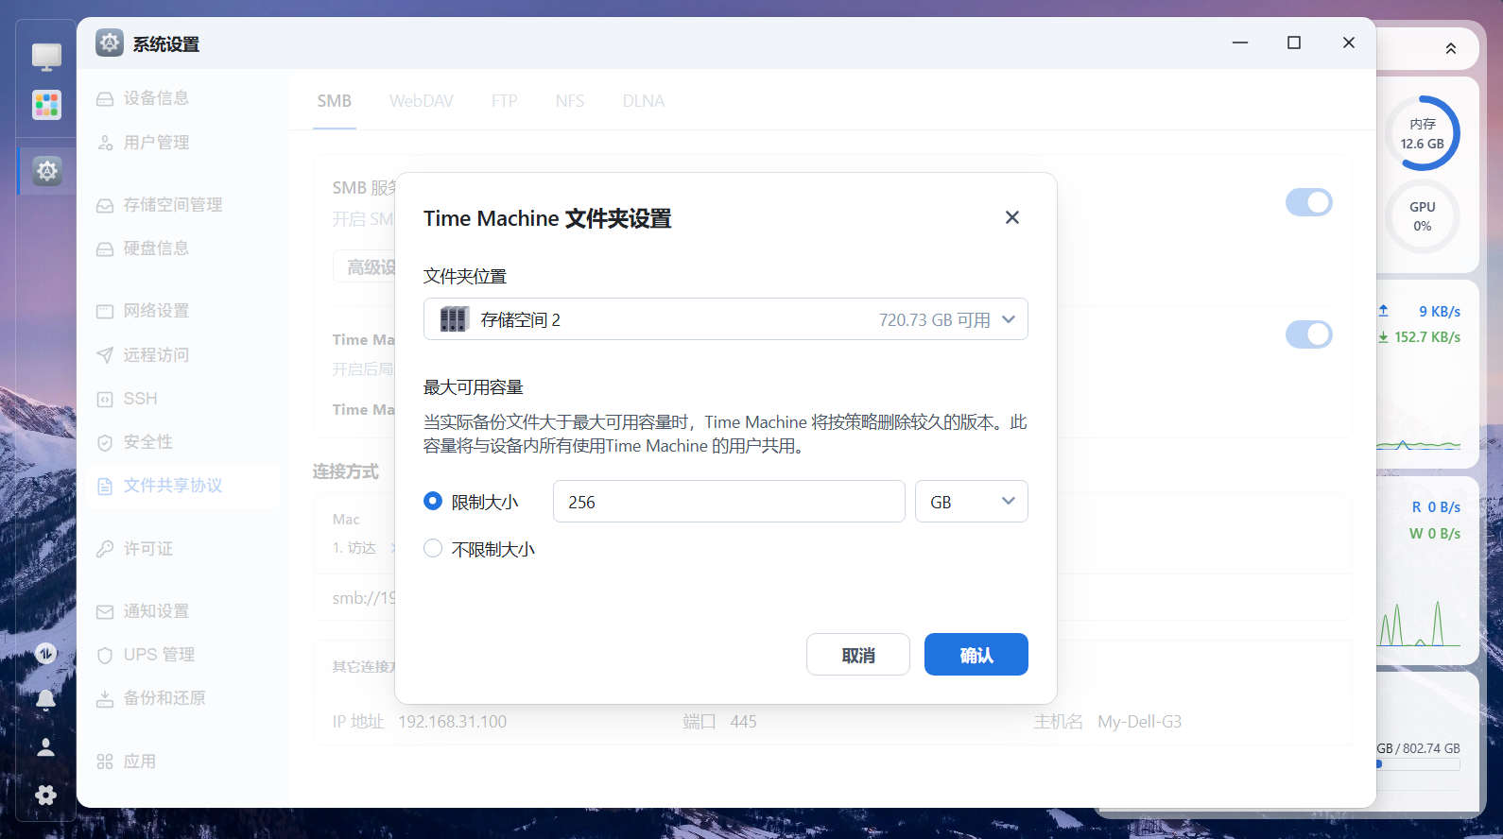1503x839 pixels.
Task: Click the 720.73 GB 可用 text
Action: pyautogui.click(x=934, y=320)
